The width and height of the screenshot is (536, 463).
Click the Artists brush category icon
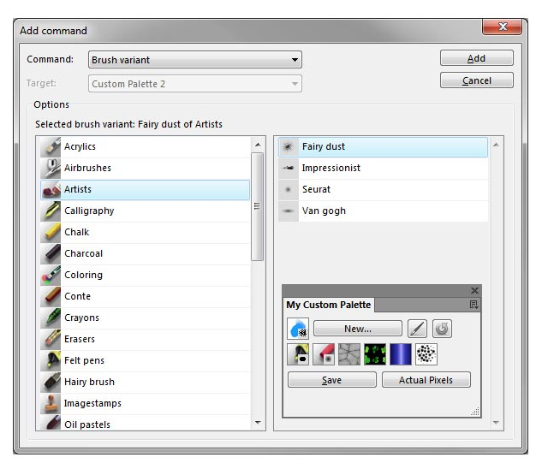51,190
